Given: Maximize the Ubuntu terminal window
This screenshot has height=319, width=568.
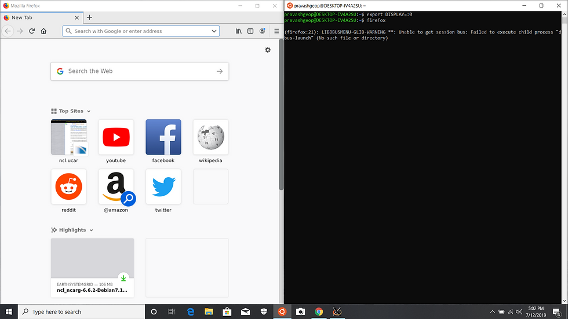Looking at the screenshot, I should pos(541,5).
